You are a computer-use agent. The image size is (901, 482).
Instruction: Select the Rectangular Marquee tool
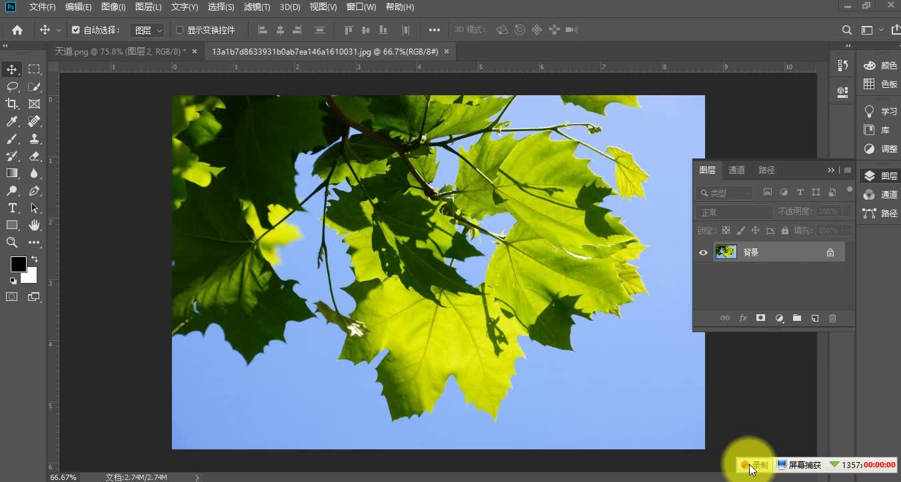34,69
